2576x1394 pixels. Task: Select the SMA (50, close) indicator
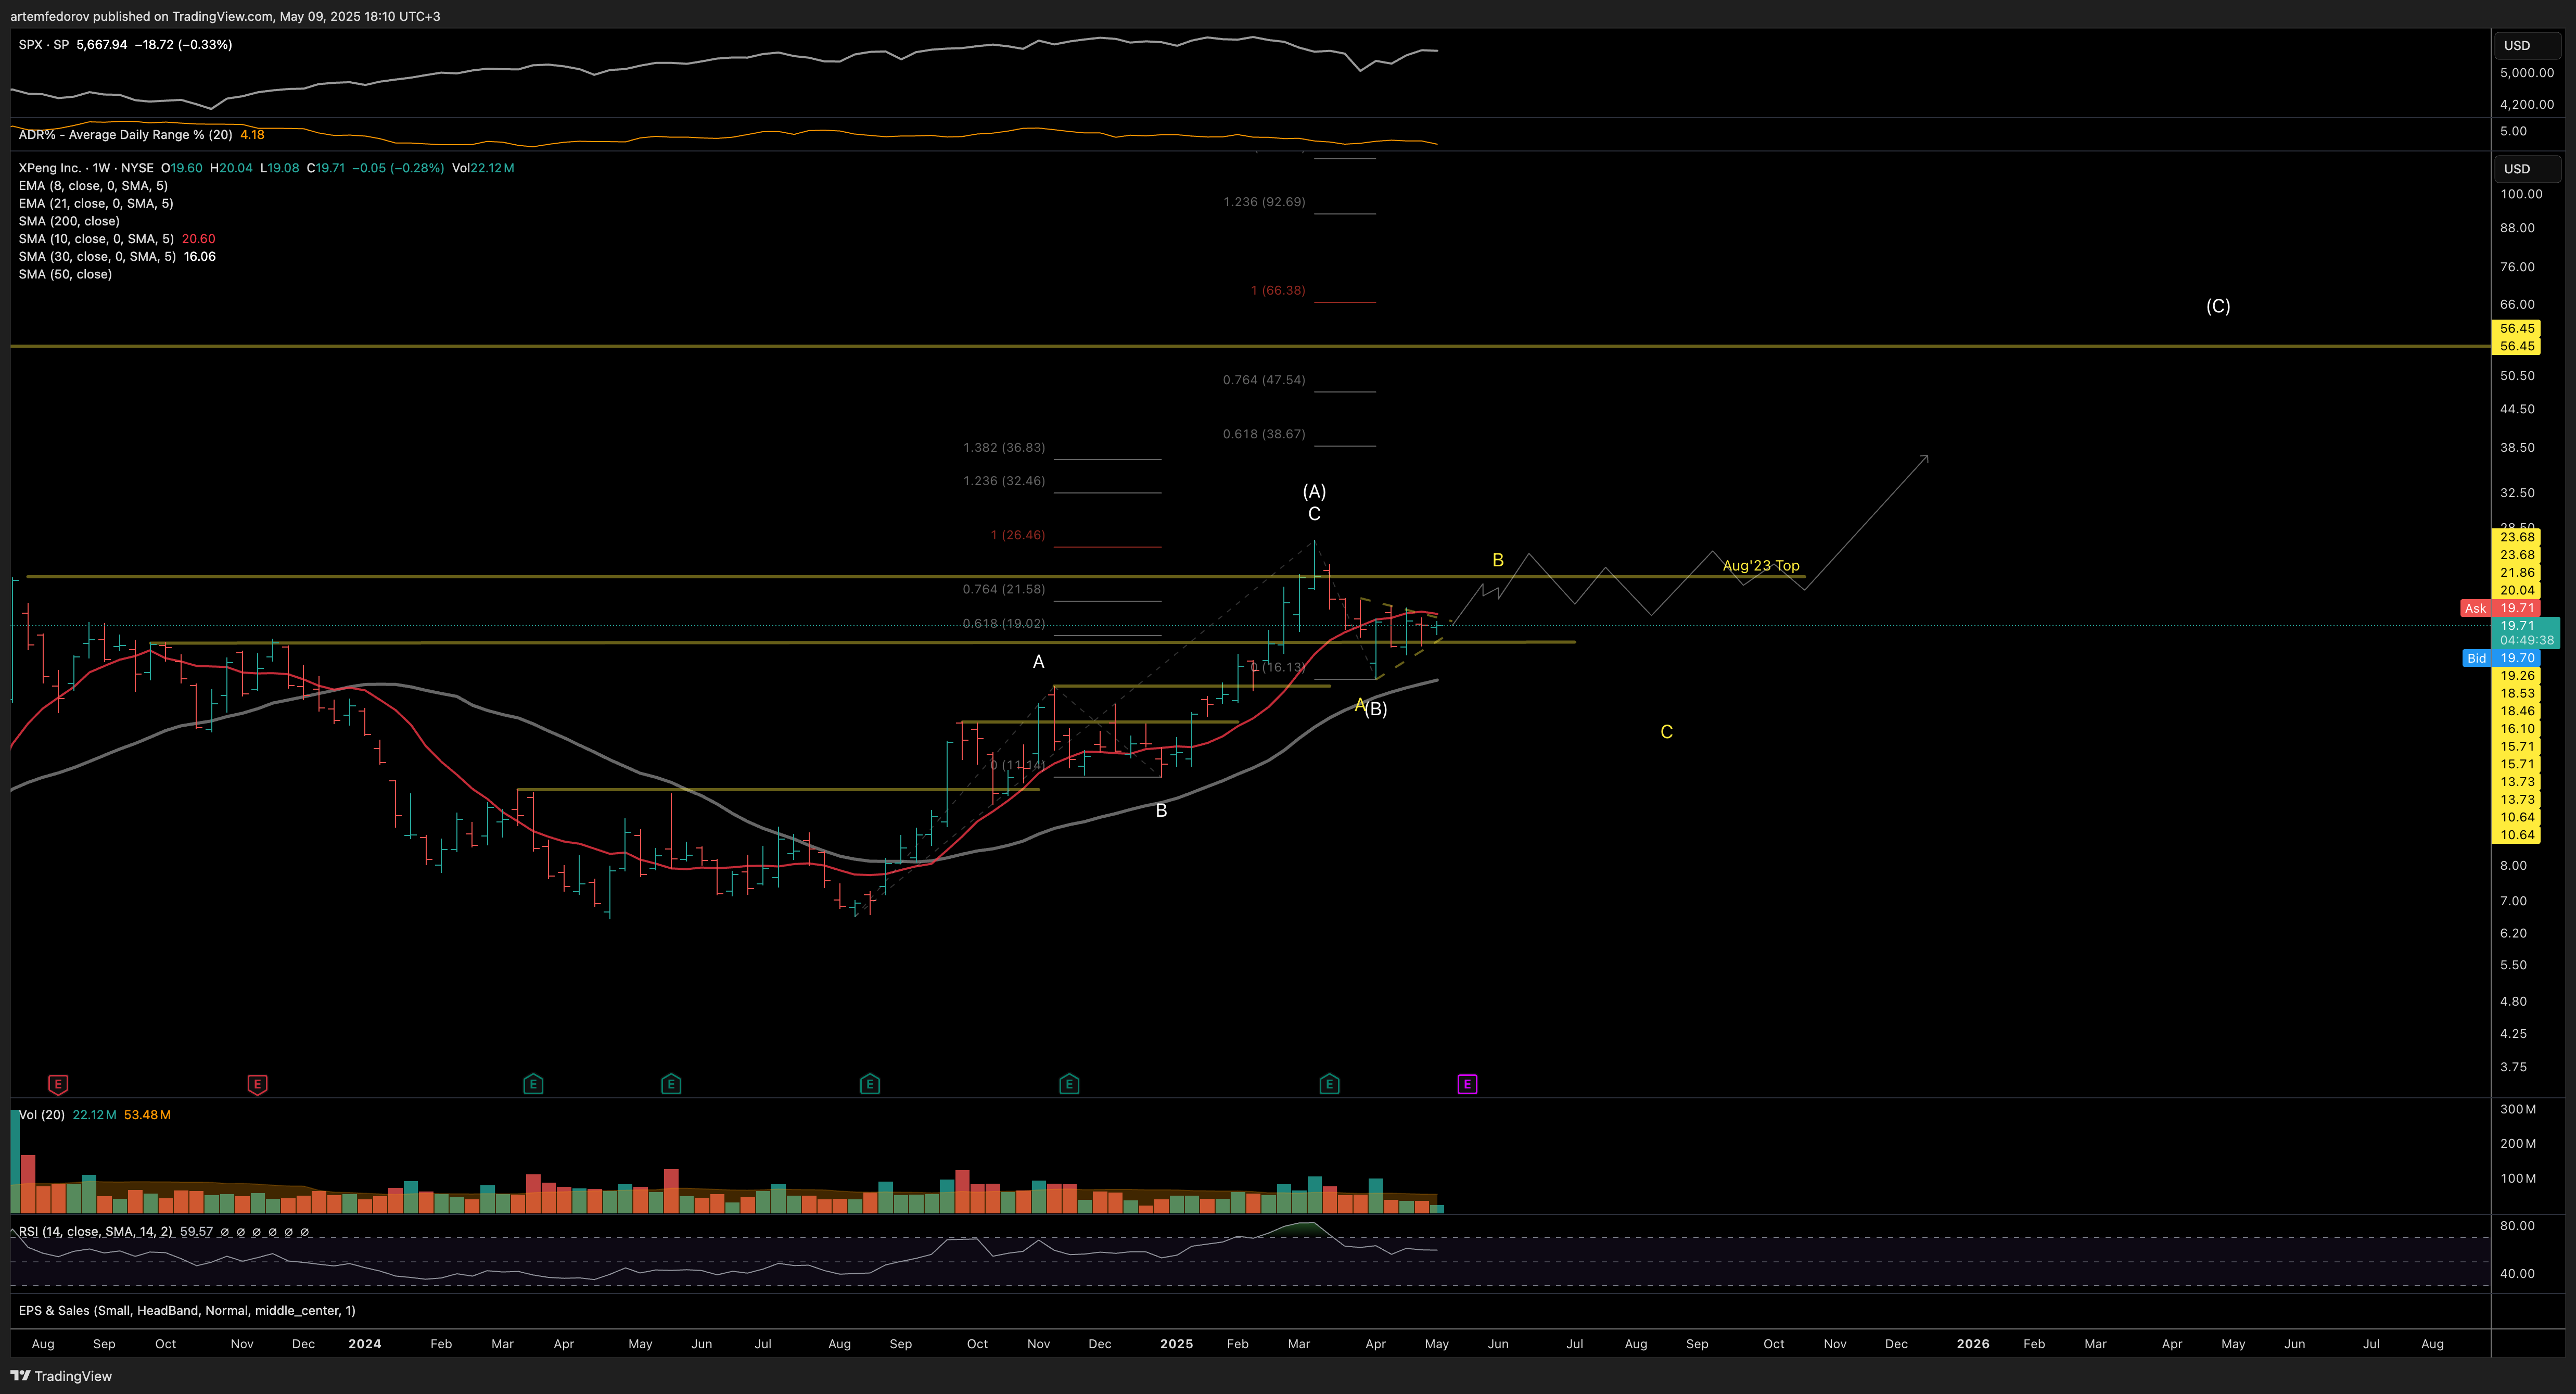(65, 274)
